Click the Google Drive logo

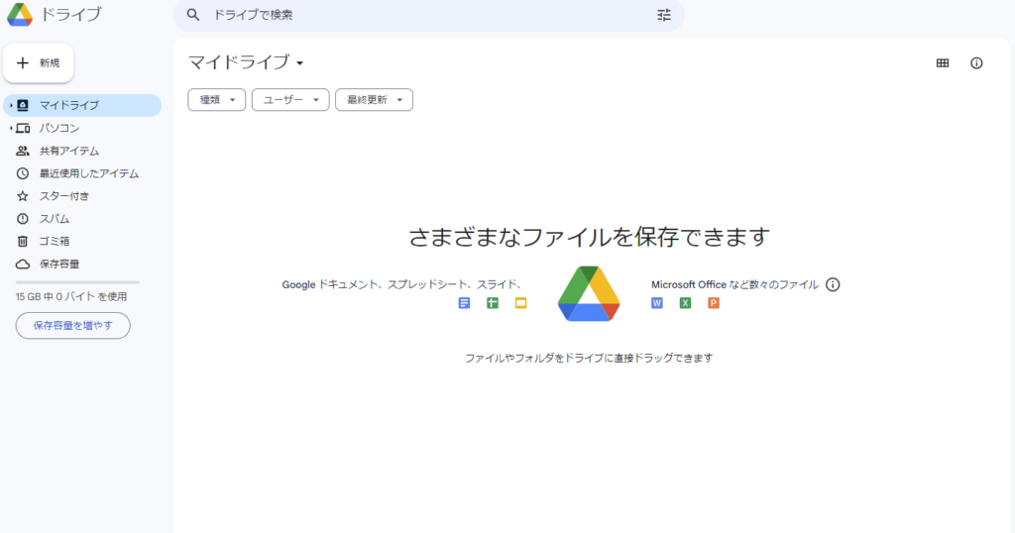[20, 14]
